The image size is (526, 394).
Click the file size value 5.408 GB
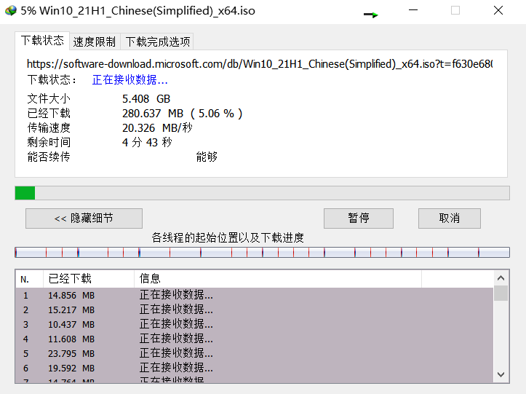pyautogui.click(x=146, y=99)
